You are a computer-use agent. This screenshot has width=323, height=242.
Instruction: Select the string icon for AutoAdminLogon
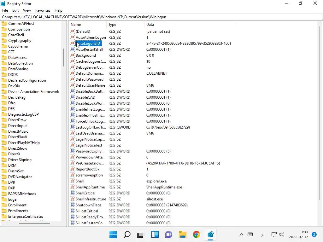[72, 37]
